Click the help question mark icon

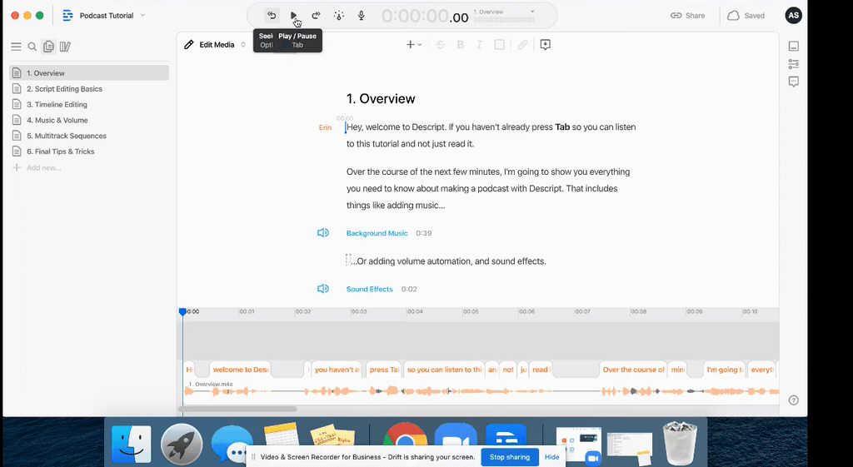pos(794,400)
